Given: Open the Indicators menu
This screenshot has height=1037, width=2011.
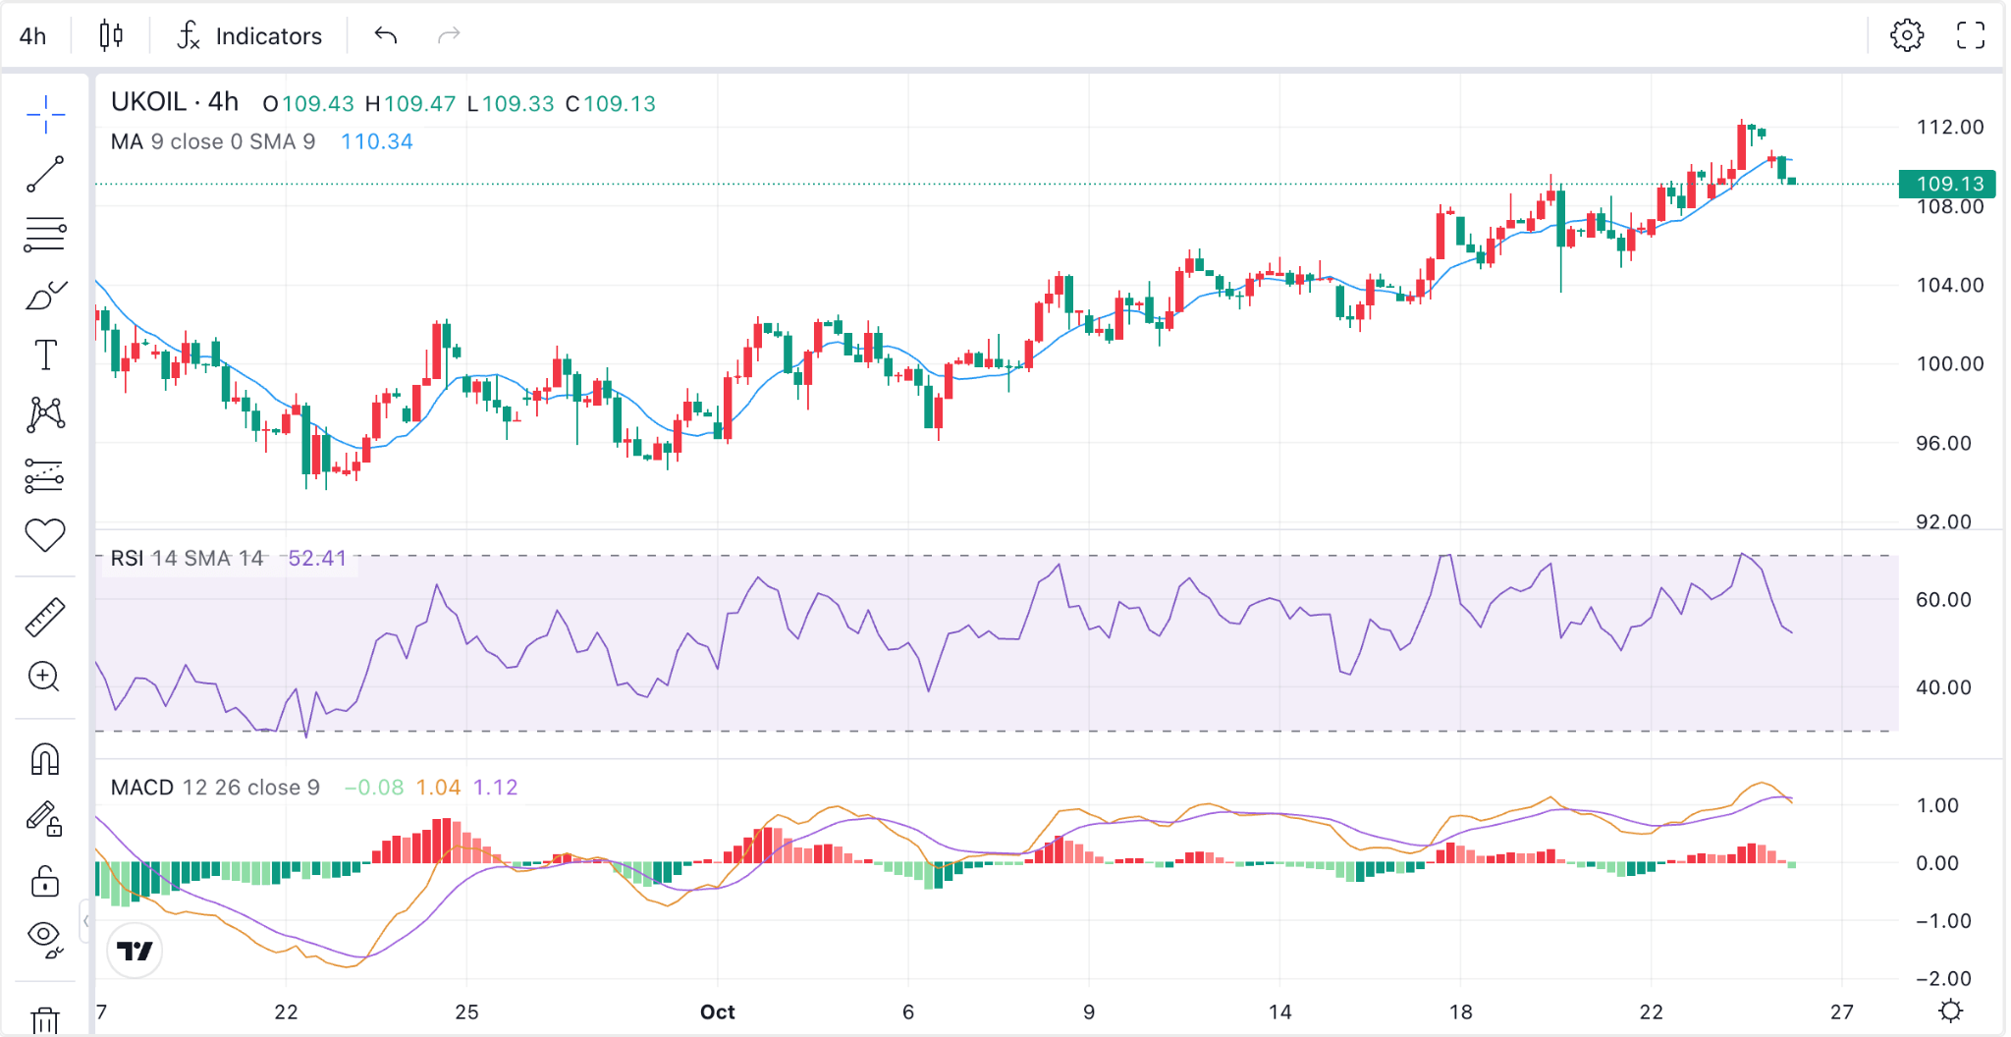Looking at the screenshot, I should click(249, 36).
